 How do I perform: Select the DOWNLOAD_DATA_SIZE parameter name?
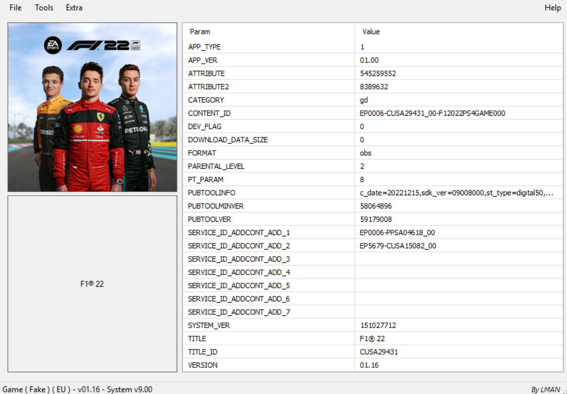(228, 140)
